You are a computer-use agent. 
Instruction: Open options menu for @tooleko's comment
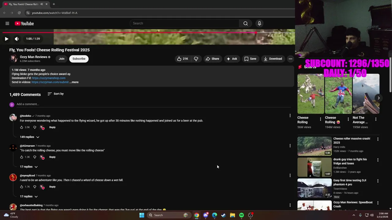point(290,116)
